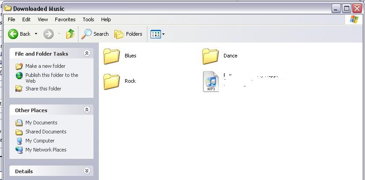Click the green Back arrow icon
365x180 pixels.
pyautogui.click(x=13, y=34)
